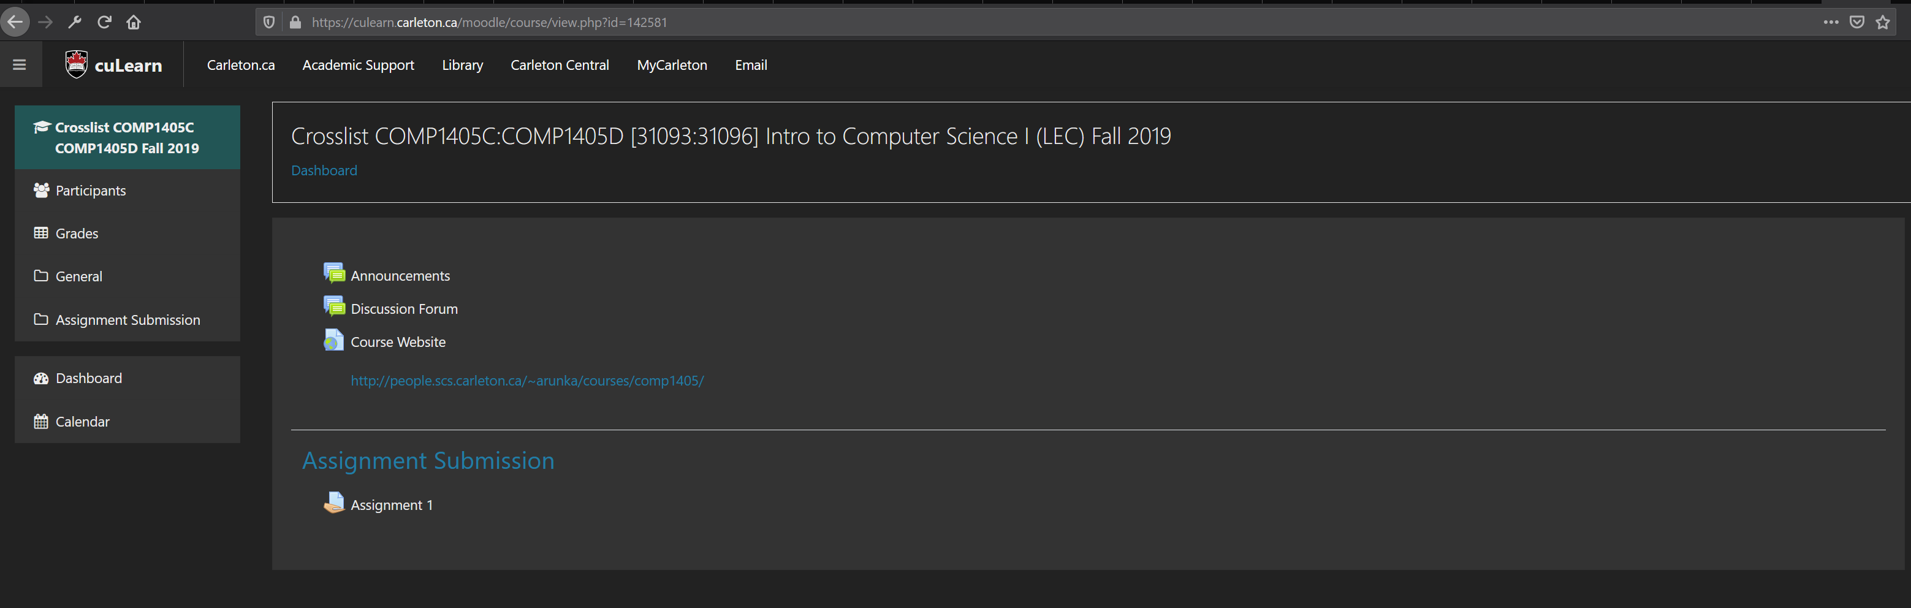Go to Library in the top navigation
1911x608 pixels.
point(463,65)
